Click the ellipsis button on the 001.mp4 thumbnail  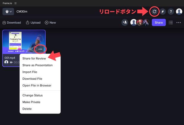pyautogui.click(x=40, y=49)
